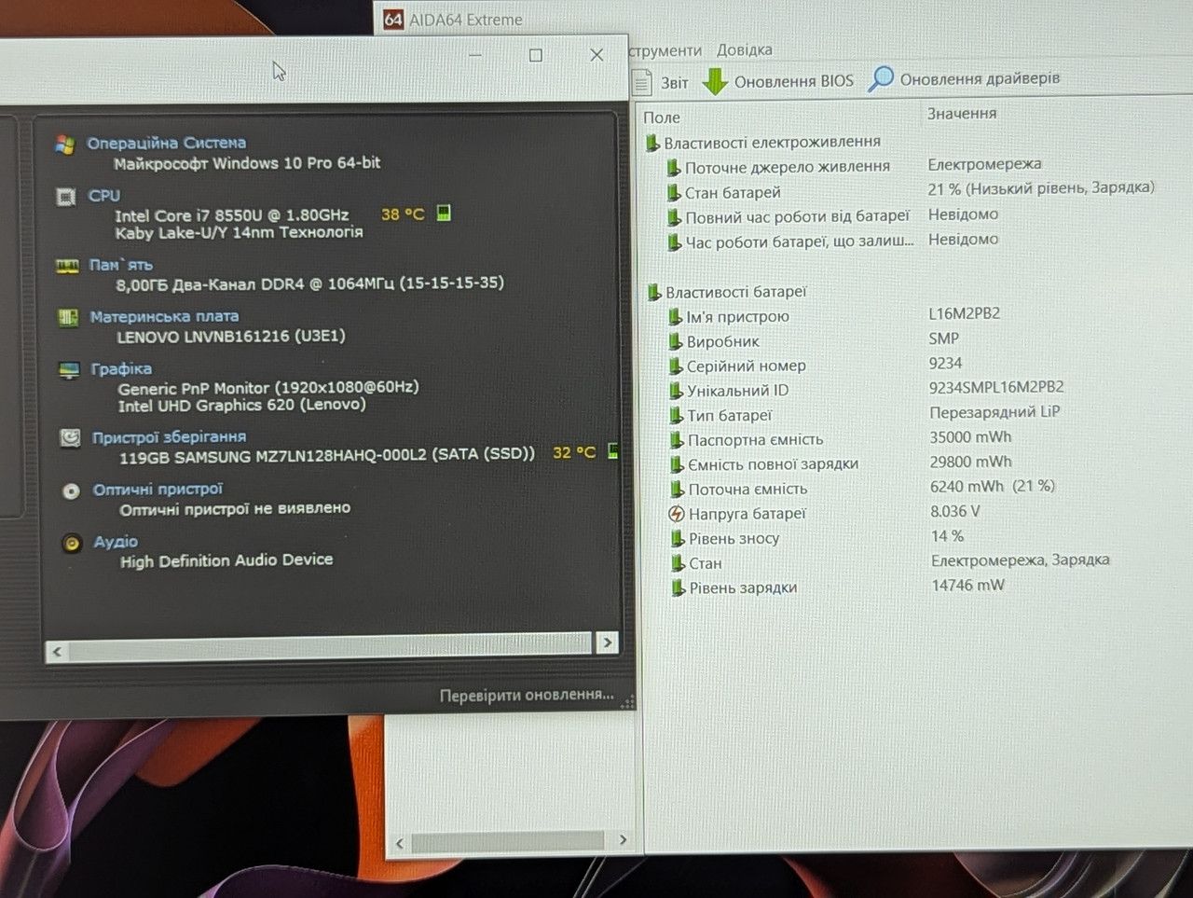Screen dimensions: 1193x898
Task: Select the Windows operating system icon
Action: pyautogui.click(x=64, y=144)
